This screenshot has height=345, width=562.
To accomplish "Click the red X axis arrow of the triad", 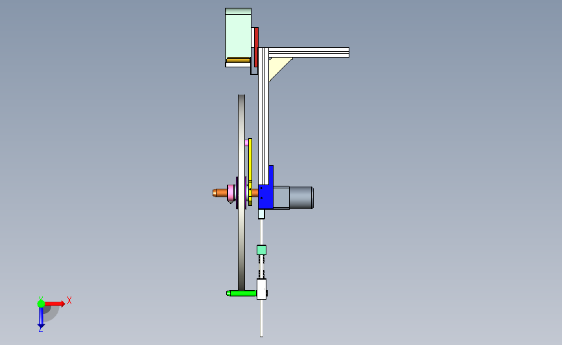I will 55,304.
